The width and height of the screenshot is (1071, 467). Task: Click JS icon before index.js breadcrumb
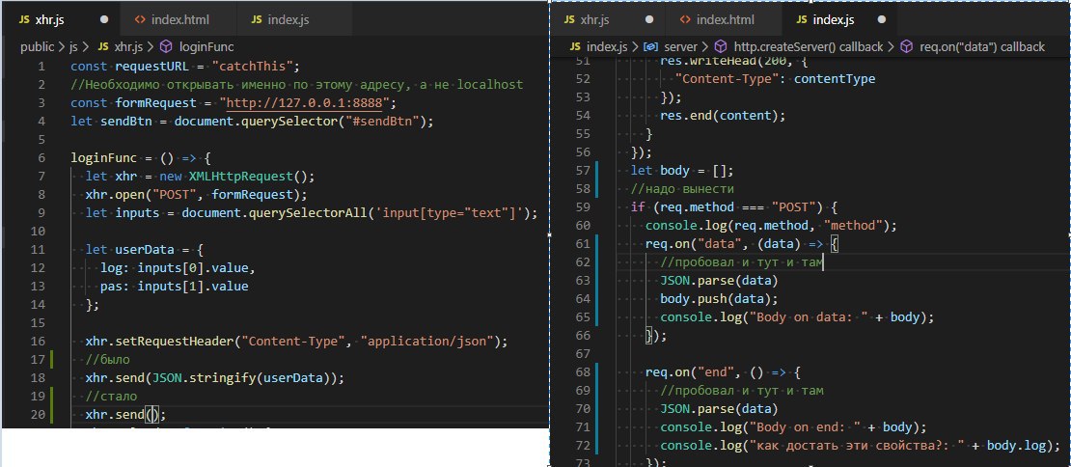click(x=575, y=46)
